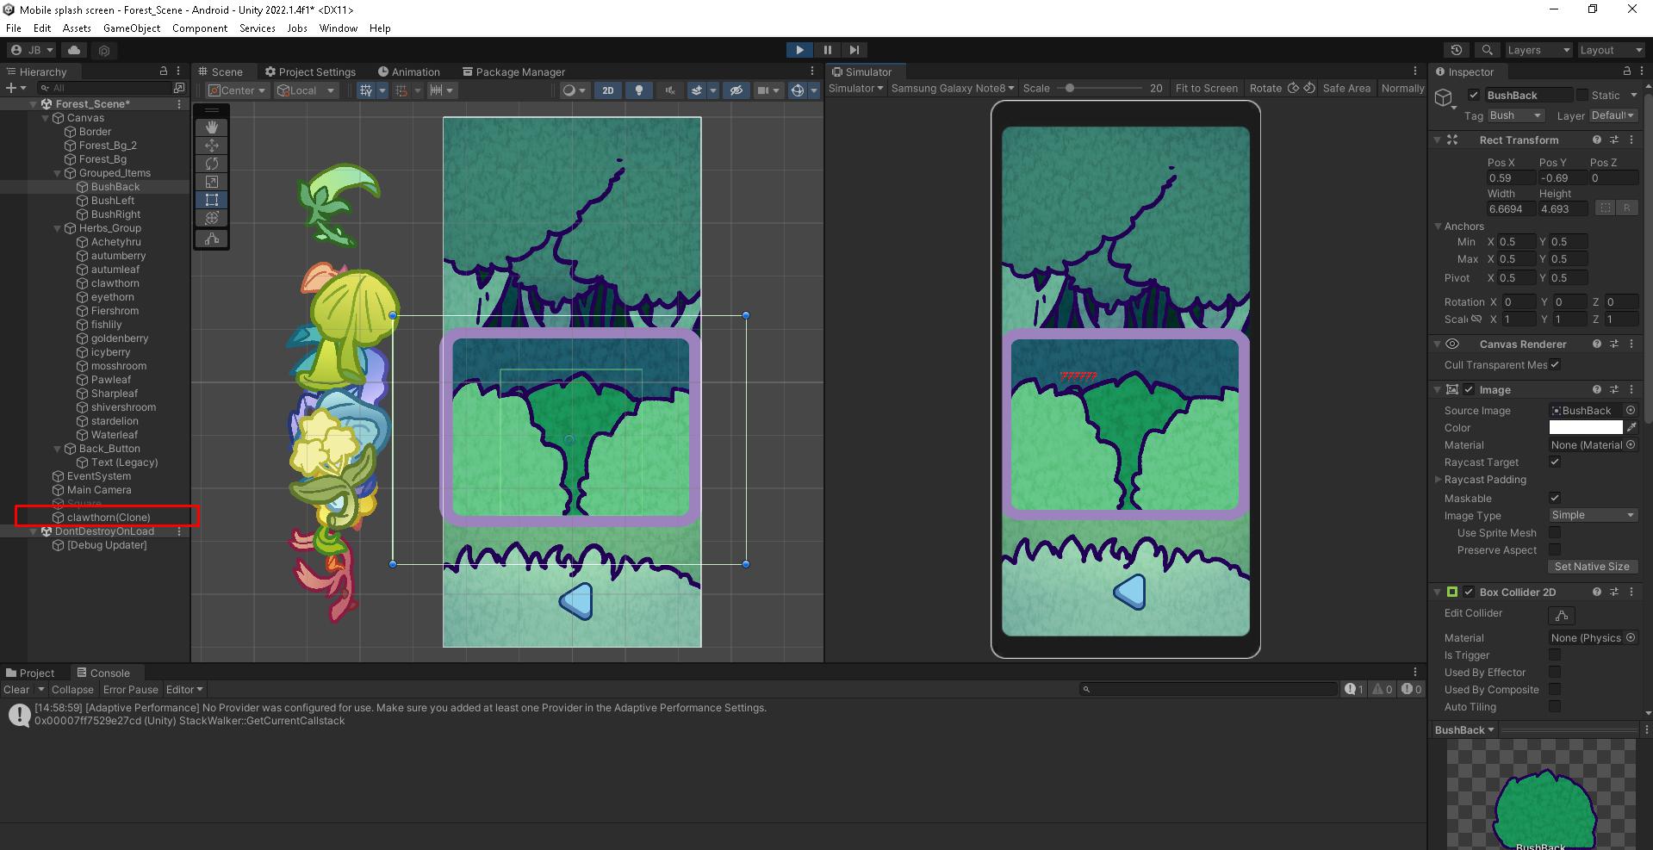Open the Pivot Center dropdown in Scene
This screenshot has width=1653, height=850.
pyautogui.click(x=238, y=90)
